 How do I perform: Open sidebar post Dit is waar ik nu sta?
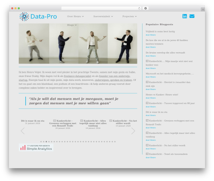click(x=157, y=112)
